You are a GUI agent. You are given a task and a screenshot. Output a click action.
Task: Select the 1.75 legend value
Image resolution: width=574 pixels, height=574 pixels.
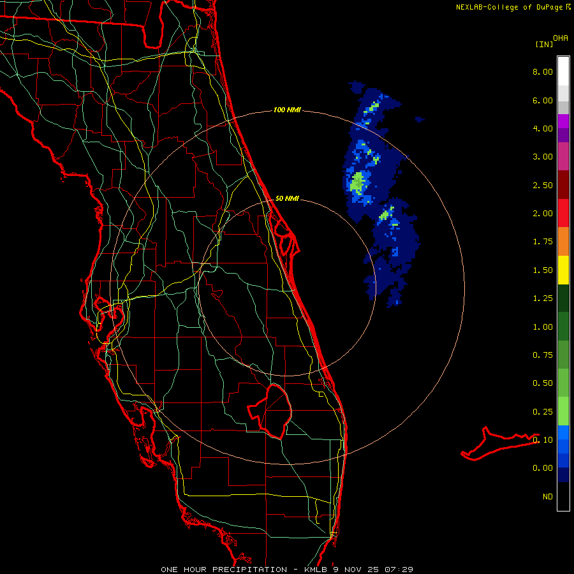point(543,242)
